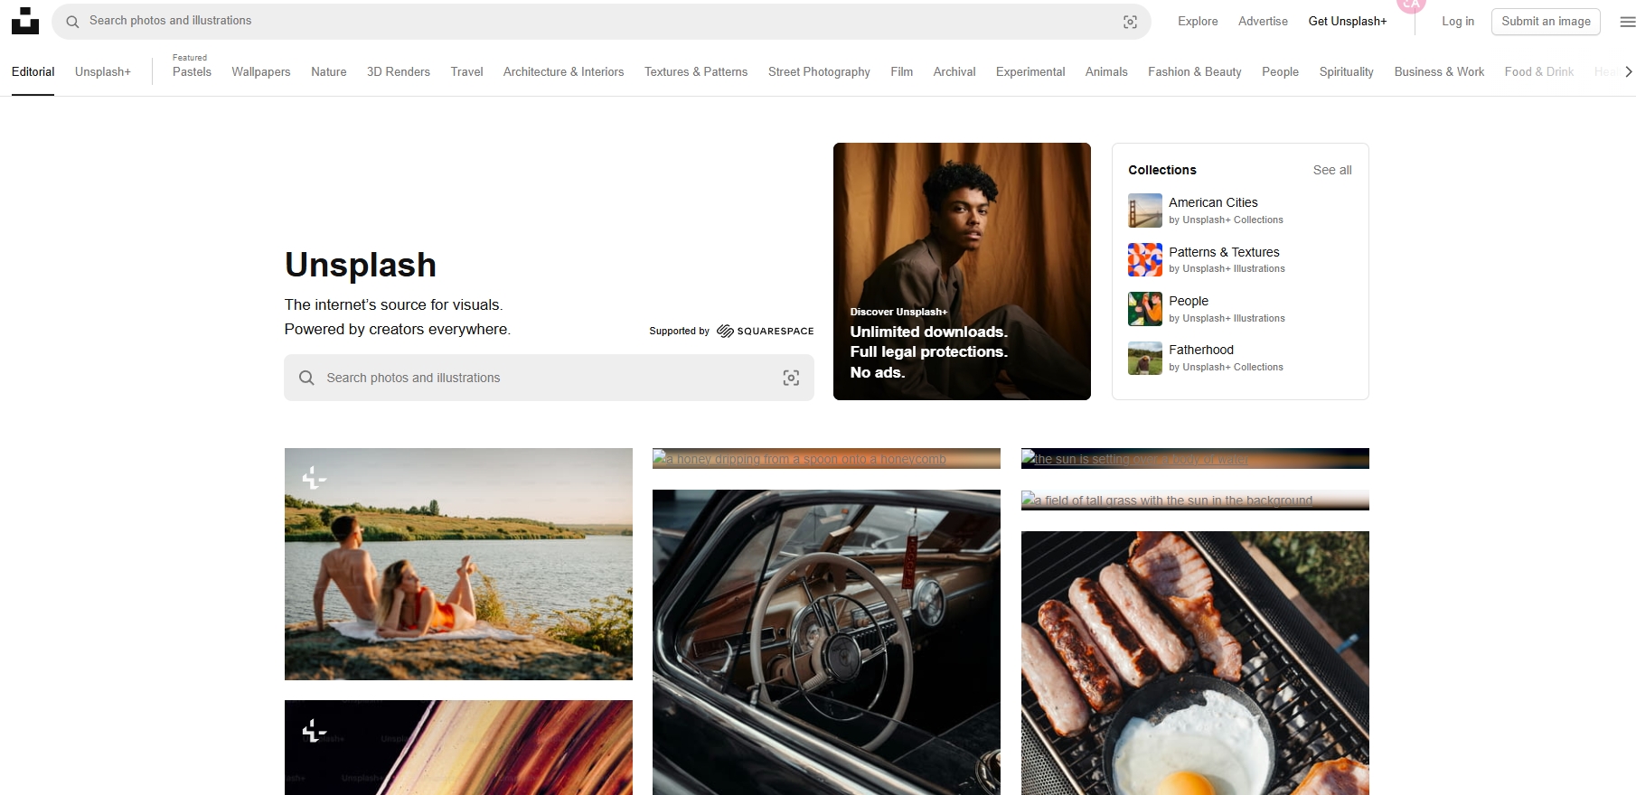
Task: Click the Supported by text
Action: [680, 332]
